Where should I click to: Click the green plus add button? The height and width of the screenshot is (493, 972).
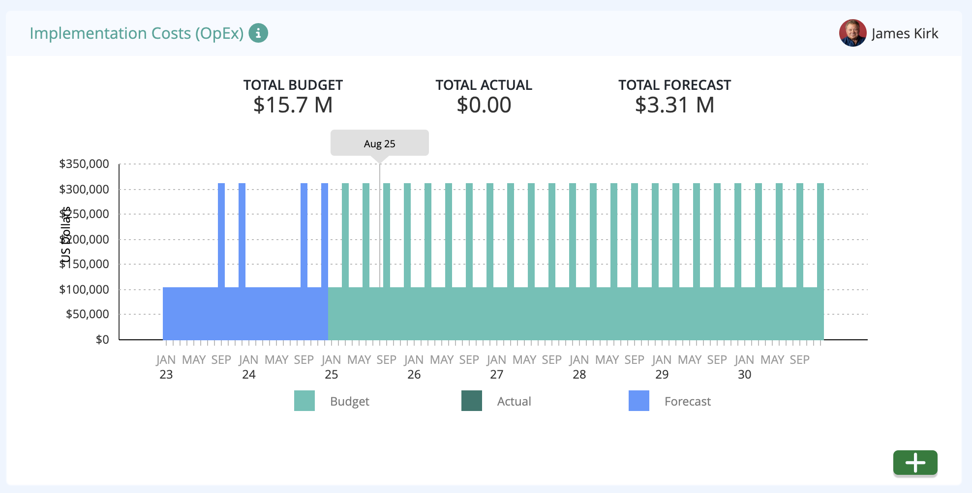[x=915, y=463]
